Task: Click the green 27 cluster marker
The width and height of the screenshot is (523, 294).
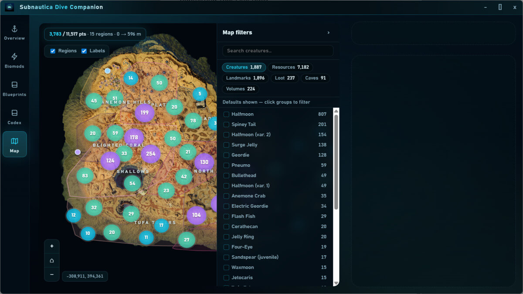Action: [187, 240]
